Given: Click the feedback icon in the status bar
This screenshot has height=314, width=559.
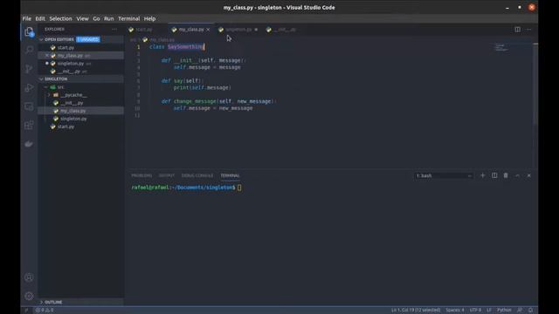Looking at the screenshot, I should coord(520,311).
